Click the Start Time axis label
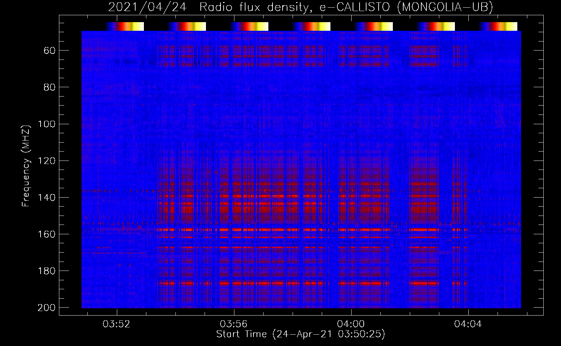Screen dimensions: 561x346 click(301, 334)
